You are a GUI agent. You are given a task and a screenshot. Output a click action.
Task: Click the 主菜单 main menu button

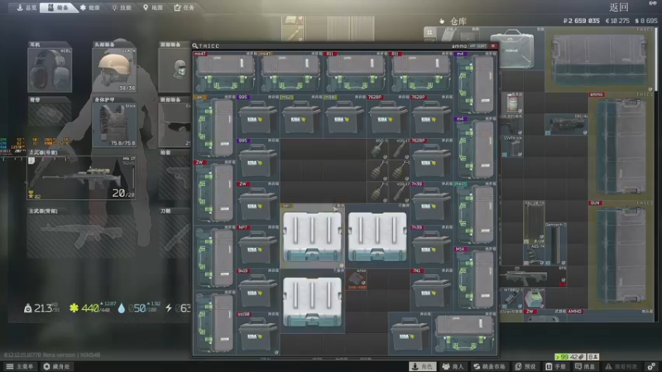[x=20, y=366]
